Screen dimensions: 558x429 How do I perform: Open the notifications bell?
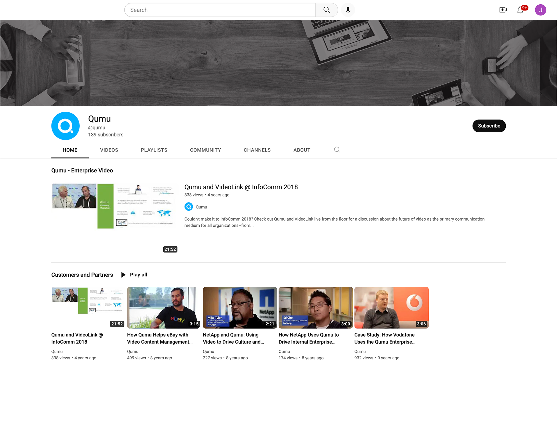[x=520, y=10]
